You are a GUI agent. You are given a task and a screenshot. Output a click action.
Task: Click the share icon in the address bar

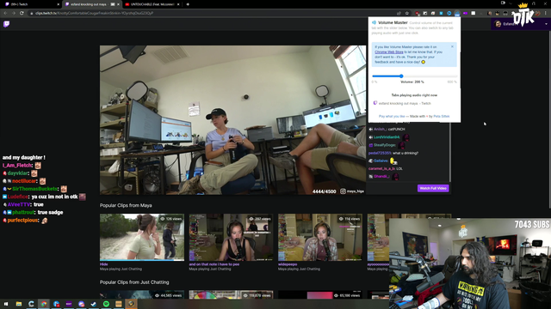(x=399, y=14)
